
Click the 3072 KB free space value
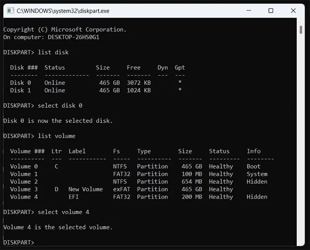138,83
